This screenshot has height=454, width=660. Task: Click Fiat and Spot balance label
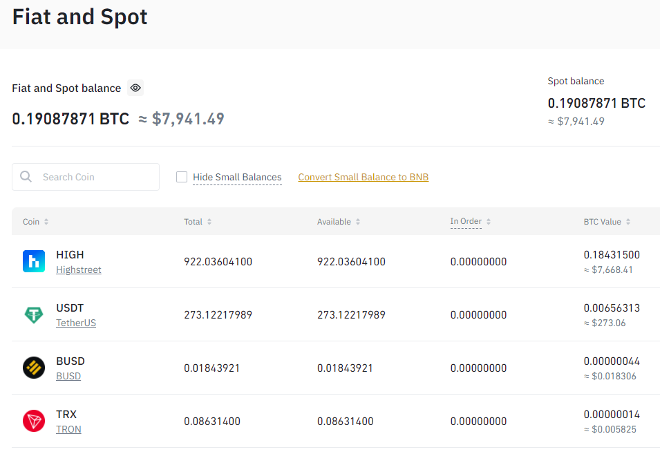click(66, 88)
